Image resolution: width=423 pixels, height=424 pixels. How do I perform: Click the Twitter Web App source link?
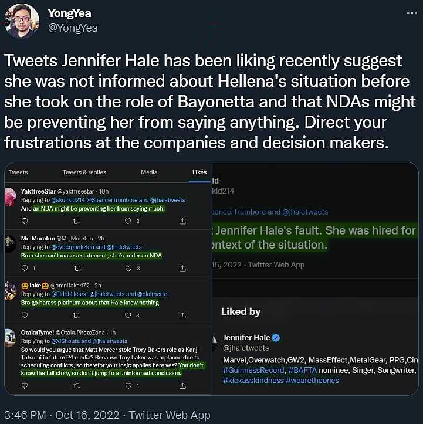(x=170, y=415)
